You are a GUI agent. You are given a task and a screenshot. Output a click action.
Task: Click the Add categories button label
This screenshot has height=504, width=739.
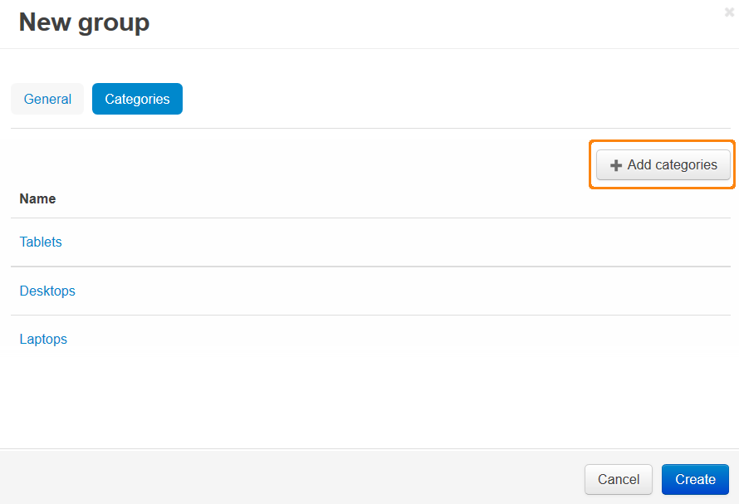(x=672, y=164)
